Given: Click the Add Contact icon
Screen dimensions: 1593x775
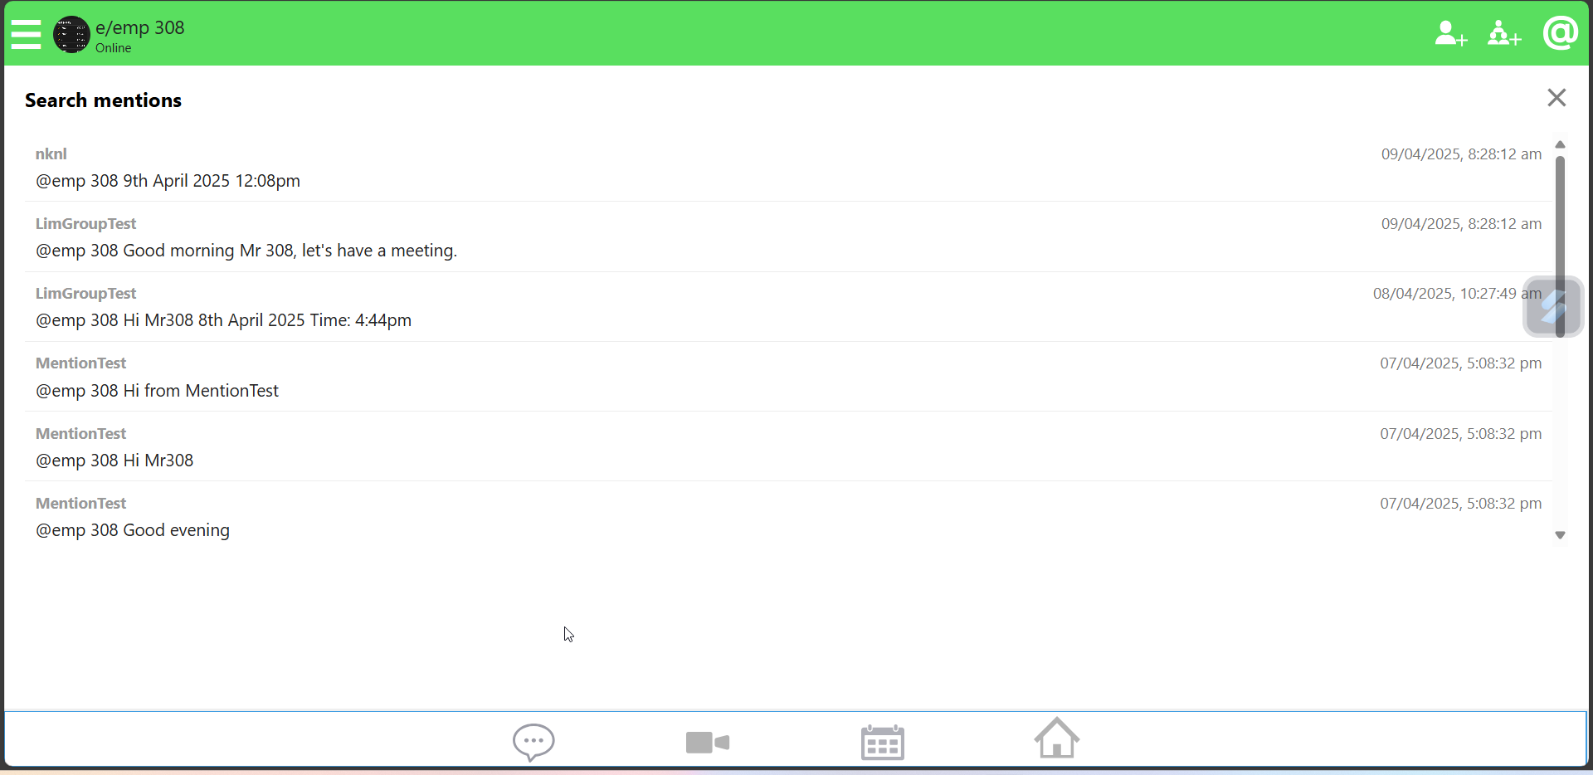Looking at the screenshot, I should pos(1450,34).
